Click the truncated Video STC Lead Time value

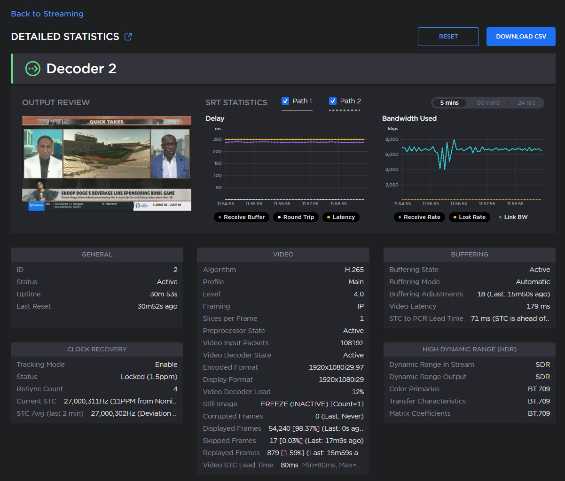point(321,465)
